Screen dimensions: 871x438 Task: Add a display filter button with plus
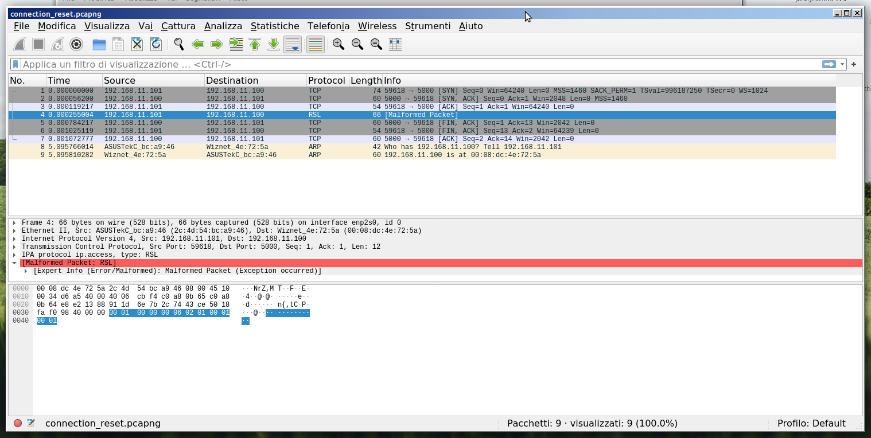coord(854,64)
